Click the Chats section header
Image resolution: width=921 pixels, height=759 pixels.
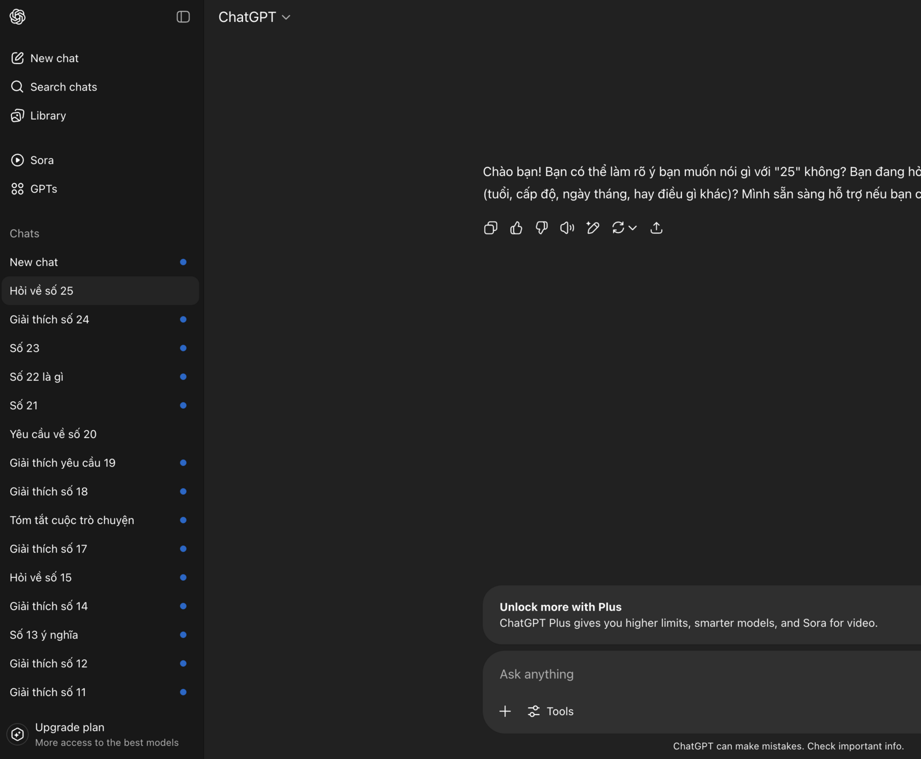point(24,233)
